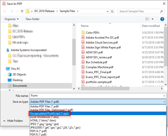This screenshot has height=136, width=168.
Task: Click the Back navigation arrow
Action: 5,11
